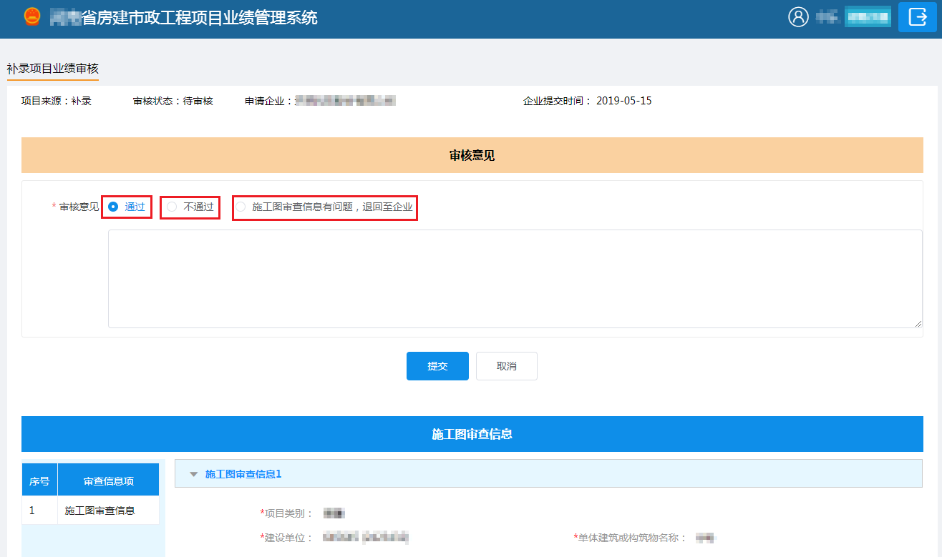Viewport: 942px width, 557px height.
Task: Click the logout icon button
Action: 918,17
